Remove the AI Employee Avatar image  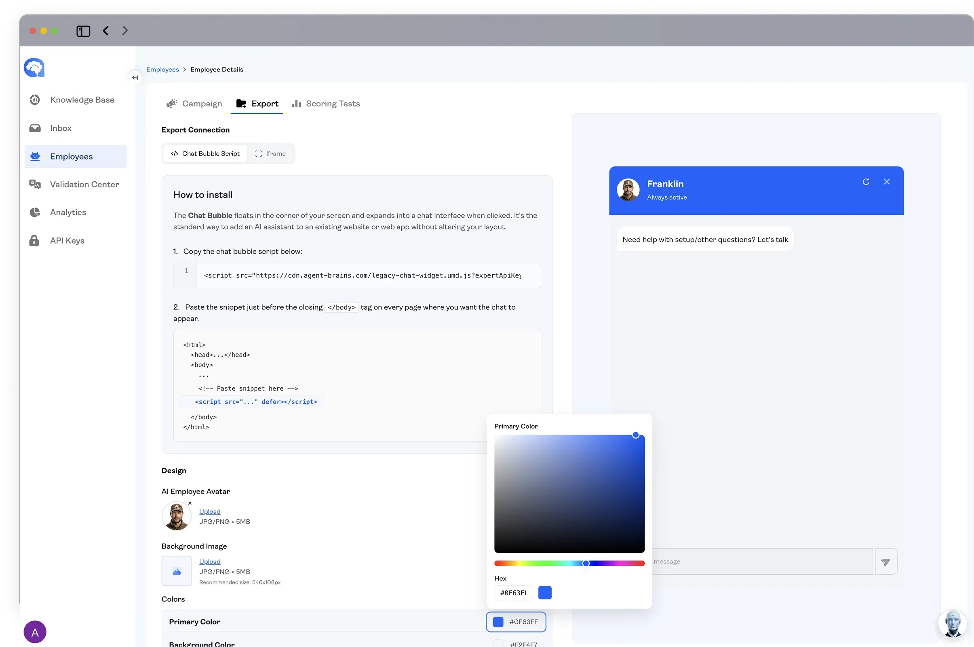point(190,503)
